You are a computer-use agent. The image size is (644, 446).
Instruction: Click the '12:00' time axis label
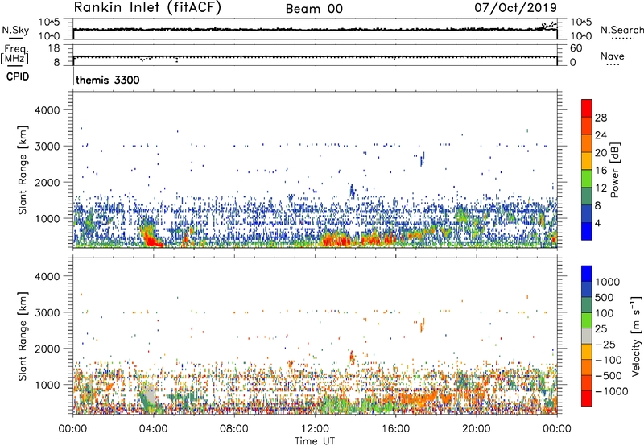pos(315,429)
